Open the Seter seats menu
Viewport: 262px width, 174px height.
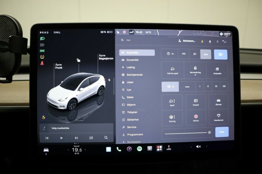pos(128,97)
